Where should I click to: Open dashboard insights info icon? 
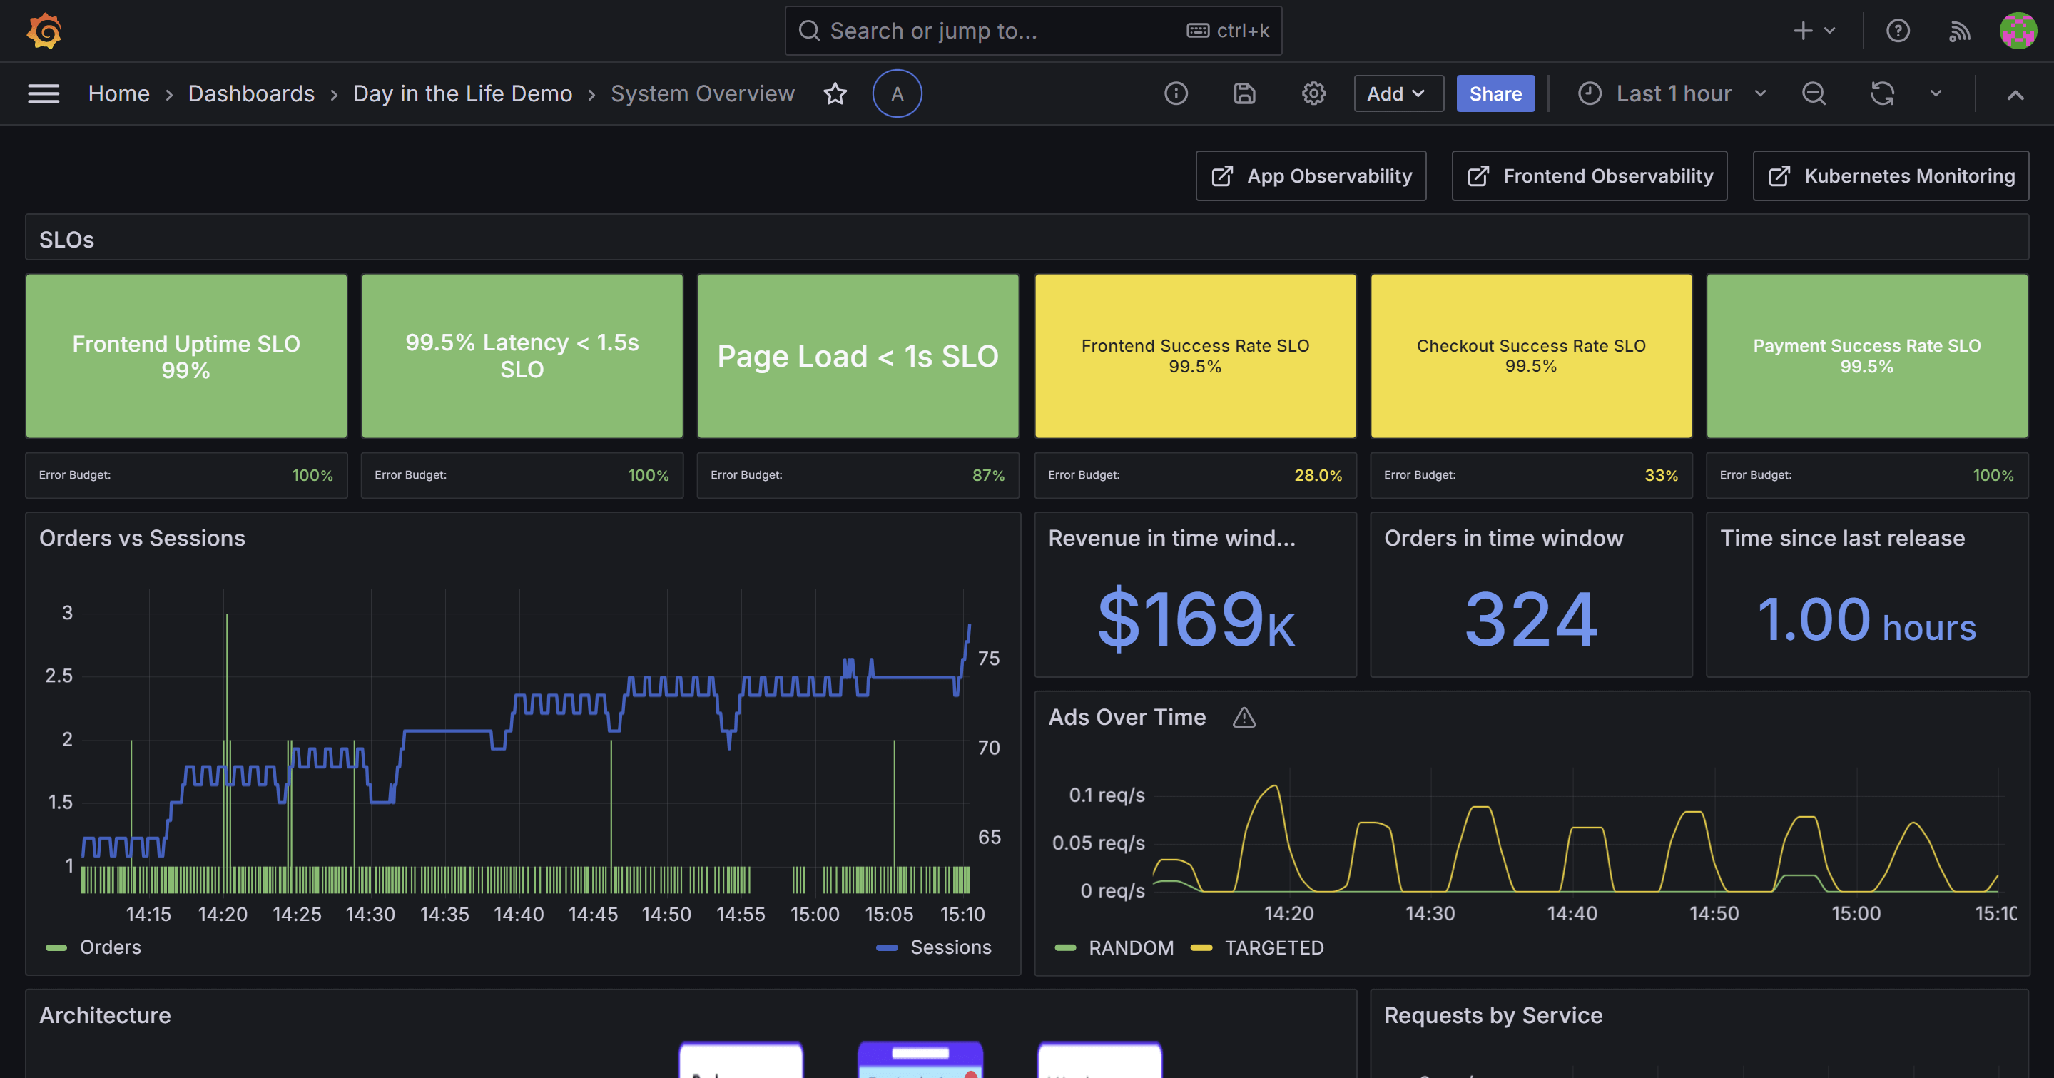[1175, 94]
